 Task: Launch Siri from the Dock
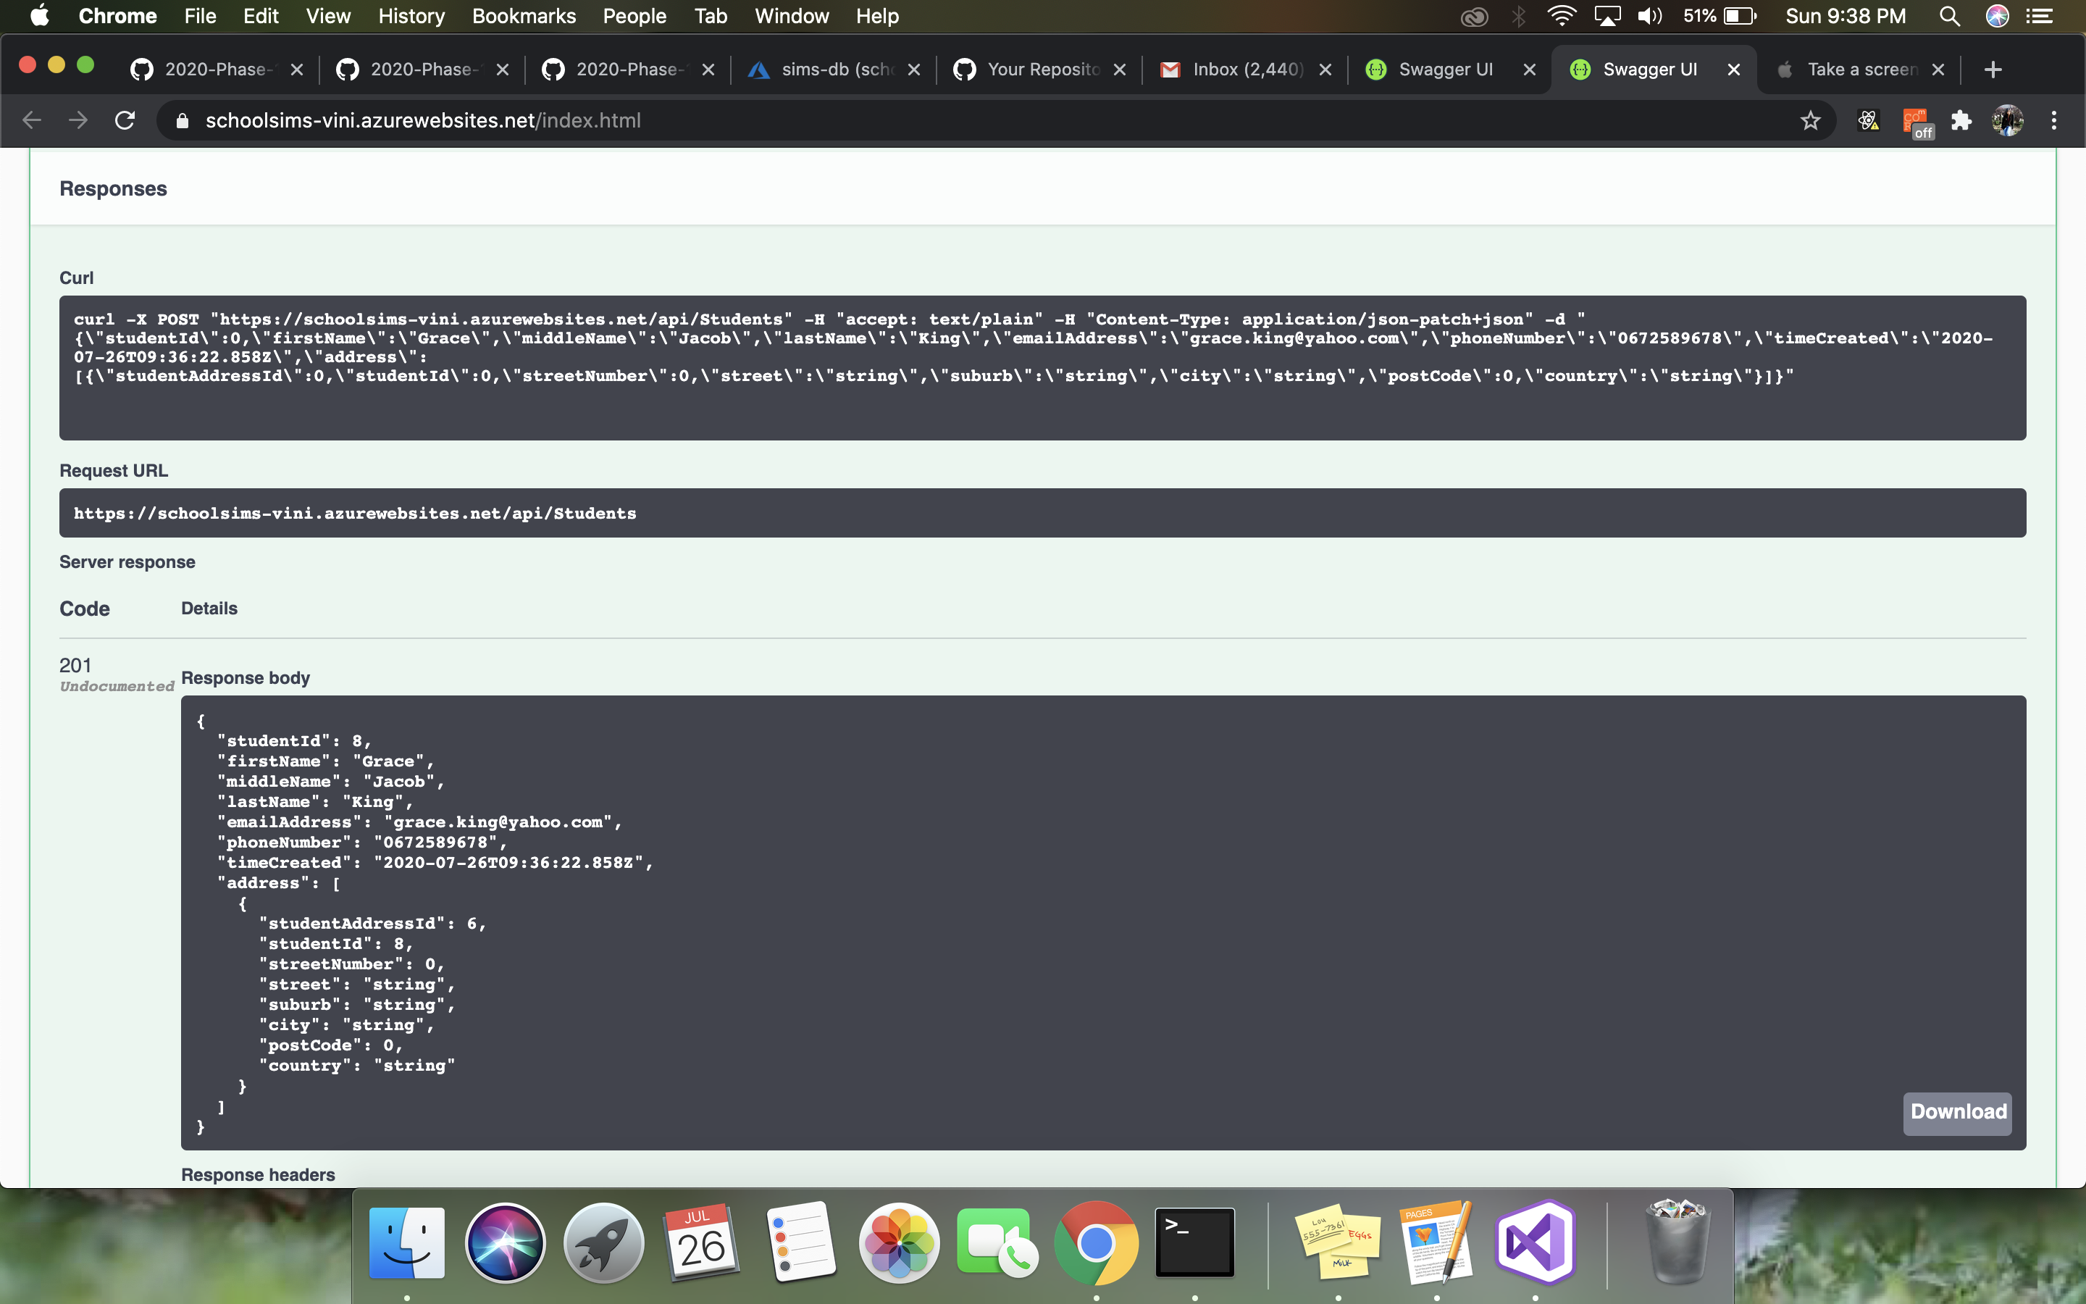point(505,1242)
